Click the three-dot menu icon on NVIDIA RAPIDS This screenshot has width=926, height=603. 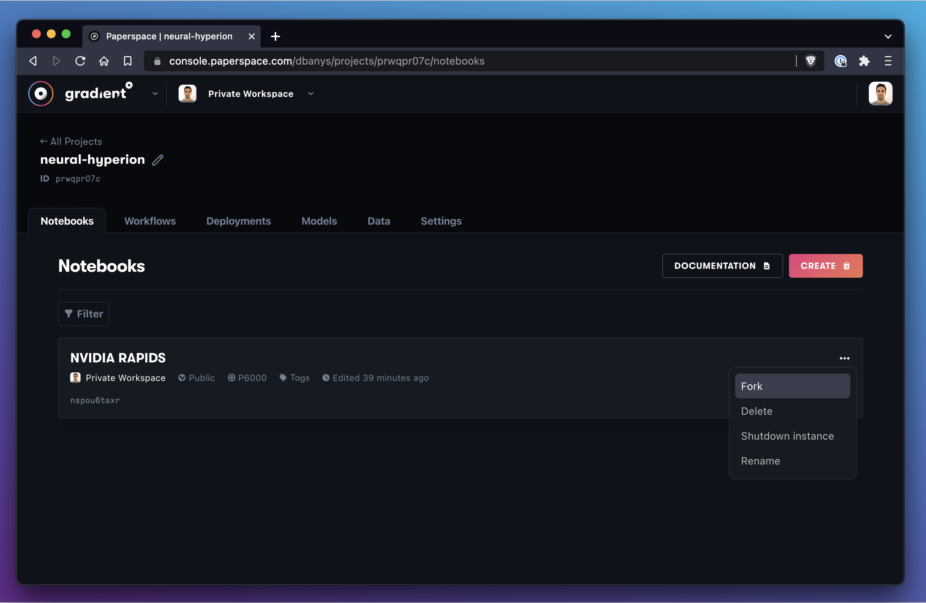(844, 358)
